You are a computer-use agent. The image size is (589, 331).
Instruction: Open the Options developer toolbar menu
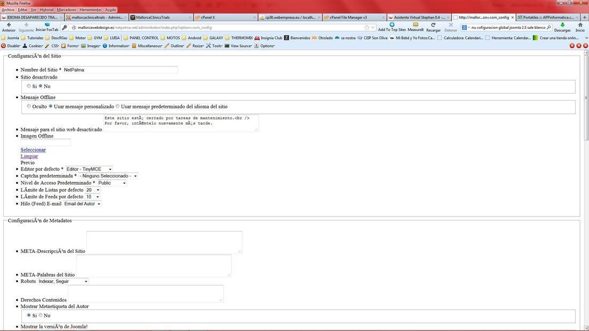[265, 46]
